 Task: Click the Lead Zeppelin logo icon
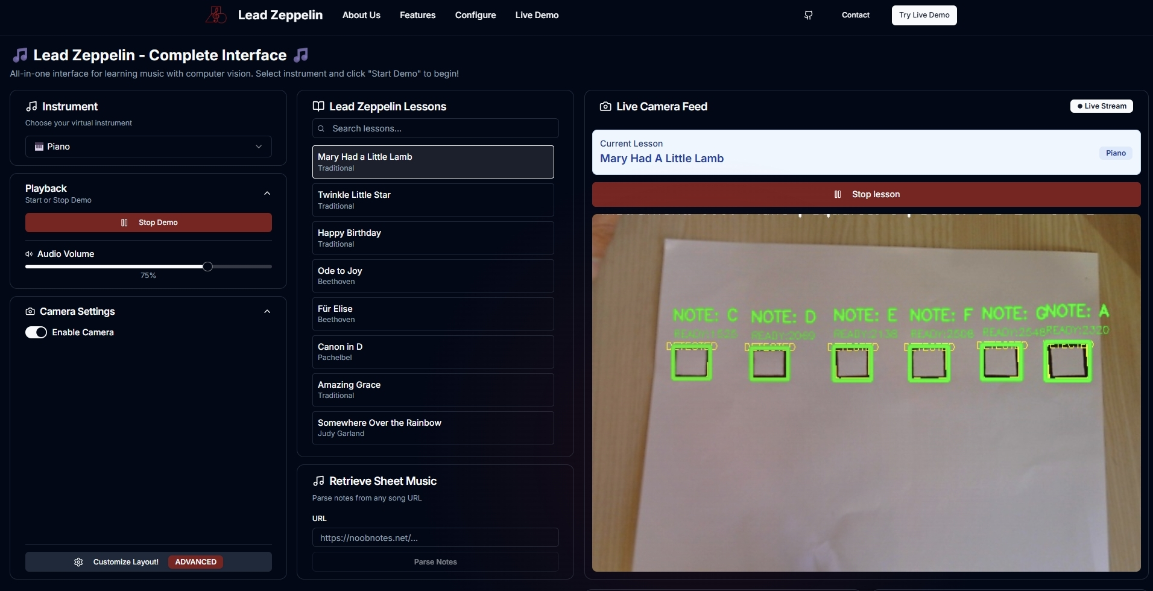pyautogui.click(x=216, y=15)
